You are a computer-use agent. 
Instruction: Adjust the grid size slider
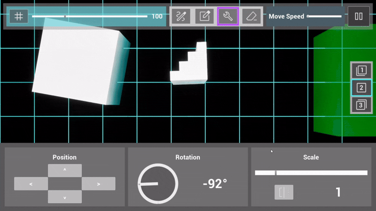[89, 16]
